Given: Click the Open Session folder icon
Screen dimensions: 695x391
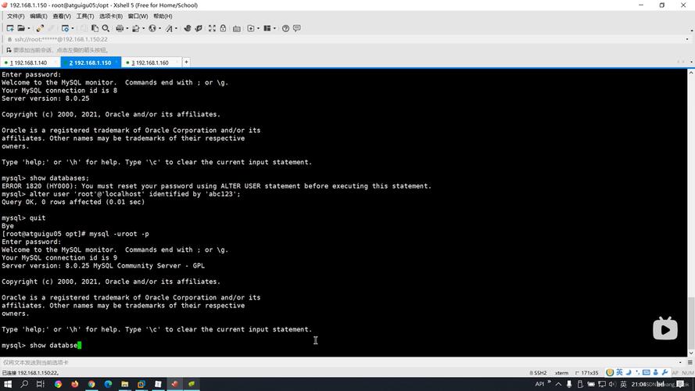Looking at the screenshot, I should point(21,28).
